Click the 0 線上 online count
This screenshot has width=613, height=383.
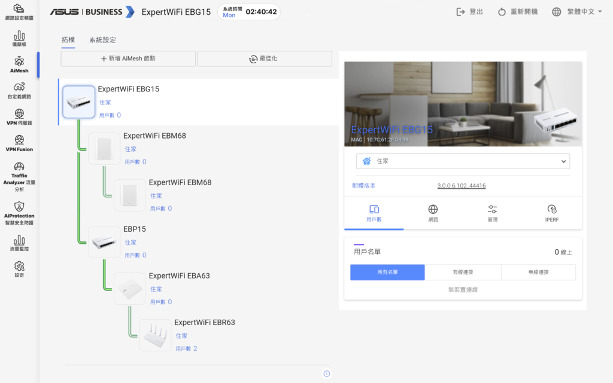tap(563, 252)
